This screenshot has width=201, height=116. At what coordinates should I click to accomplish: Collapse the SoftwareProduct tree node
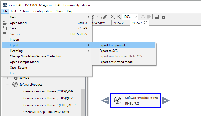(8, 85)
